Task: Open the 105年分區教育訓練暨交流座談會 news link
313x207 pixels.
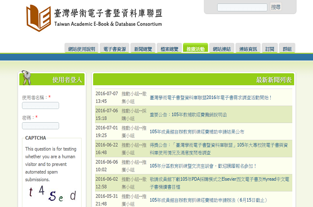Action: pyautogui.click(x=203, y=166)
